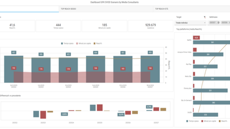Expand target list with the dropdown arrow
Screen dimensions: 230x129
(x=205, y=23)
